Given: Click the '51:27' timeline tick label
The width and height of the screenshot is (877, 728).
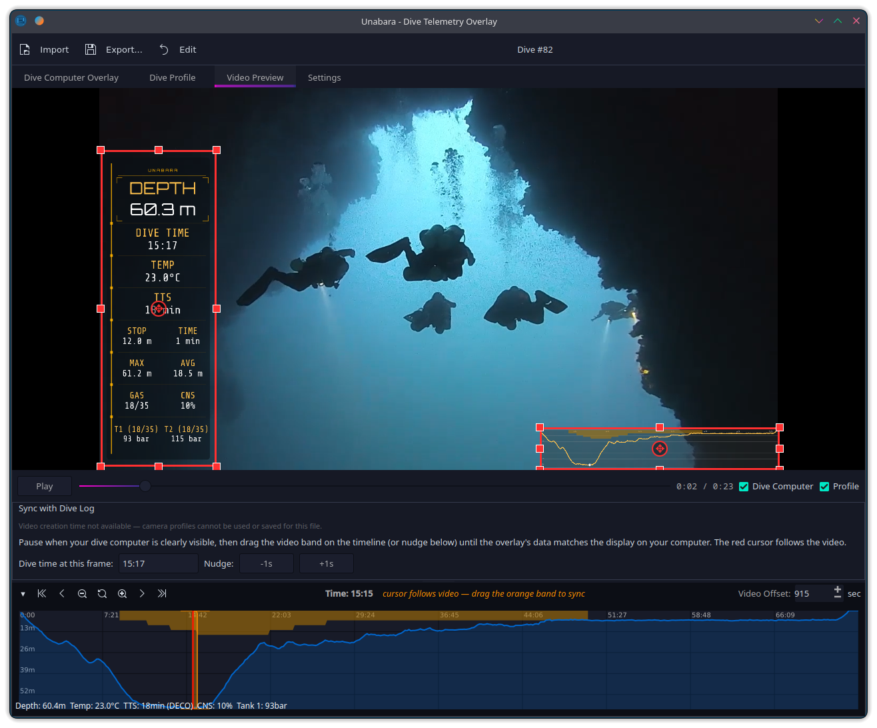Looking at the screenshot, I should click(x=617, y=615).
